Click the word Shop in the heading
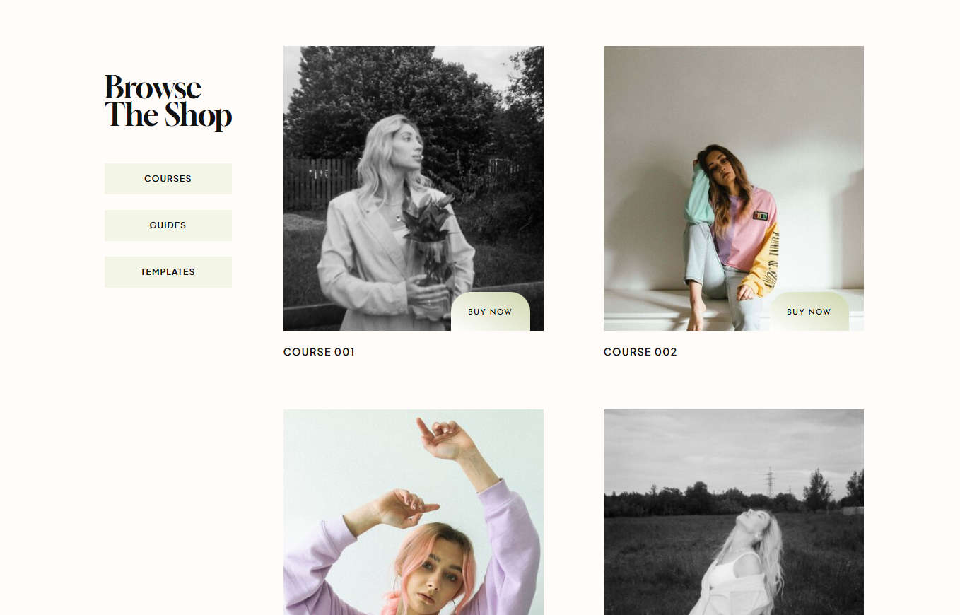 [199, 116]
